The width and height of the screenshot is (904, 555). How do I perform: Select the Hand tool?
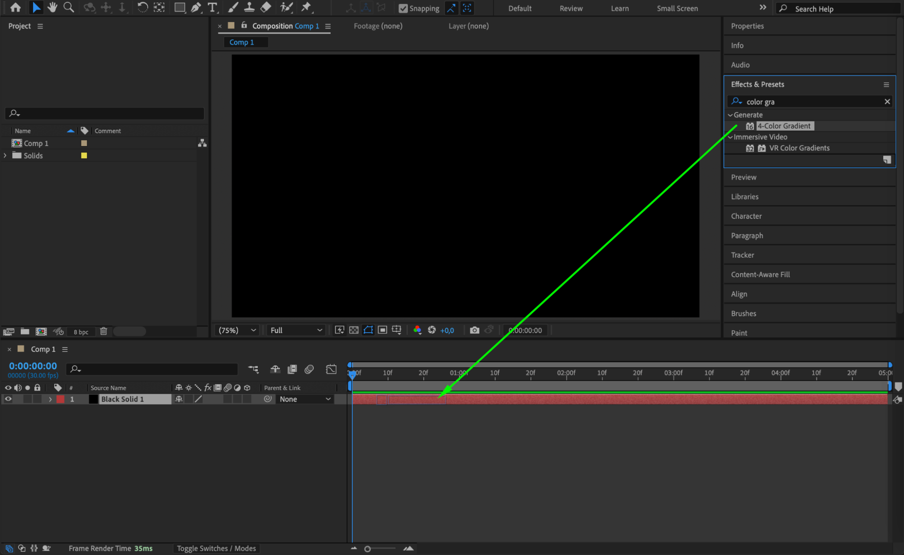(52, 7)
